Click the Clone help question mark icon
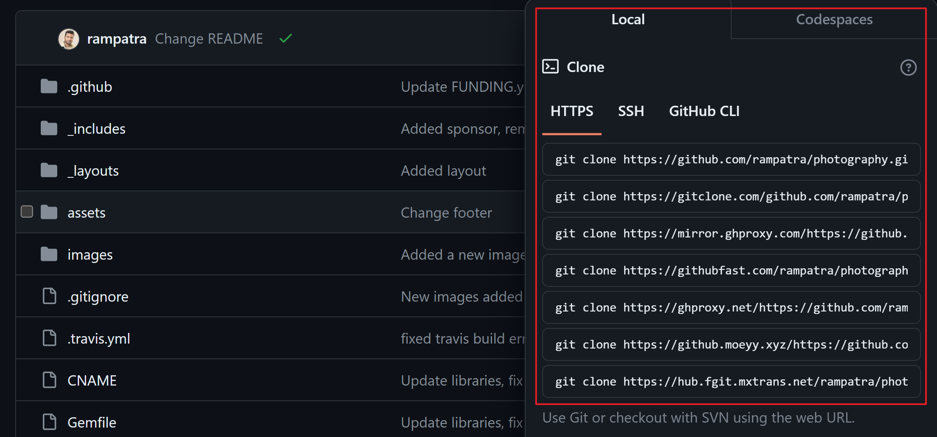This screenshot has height=437, width=937. pyautogui.click(x=908, y=67)
